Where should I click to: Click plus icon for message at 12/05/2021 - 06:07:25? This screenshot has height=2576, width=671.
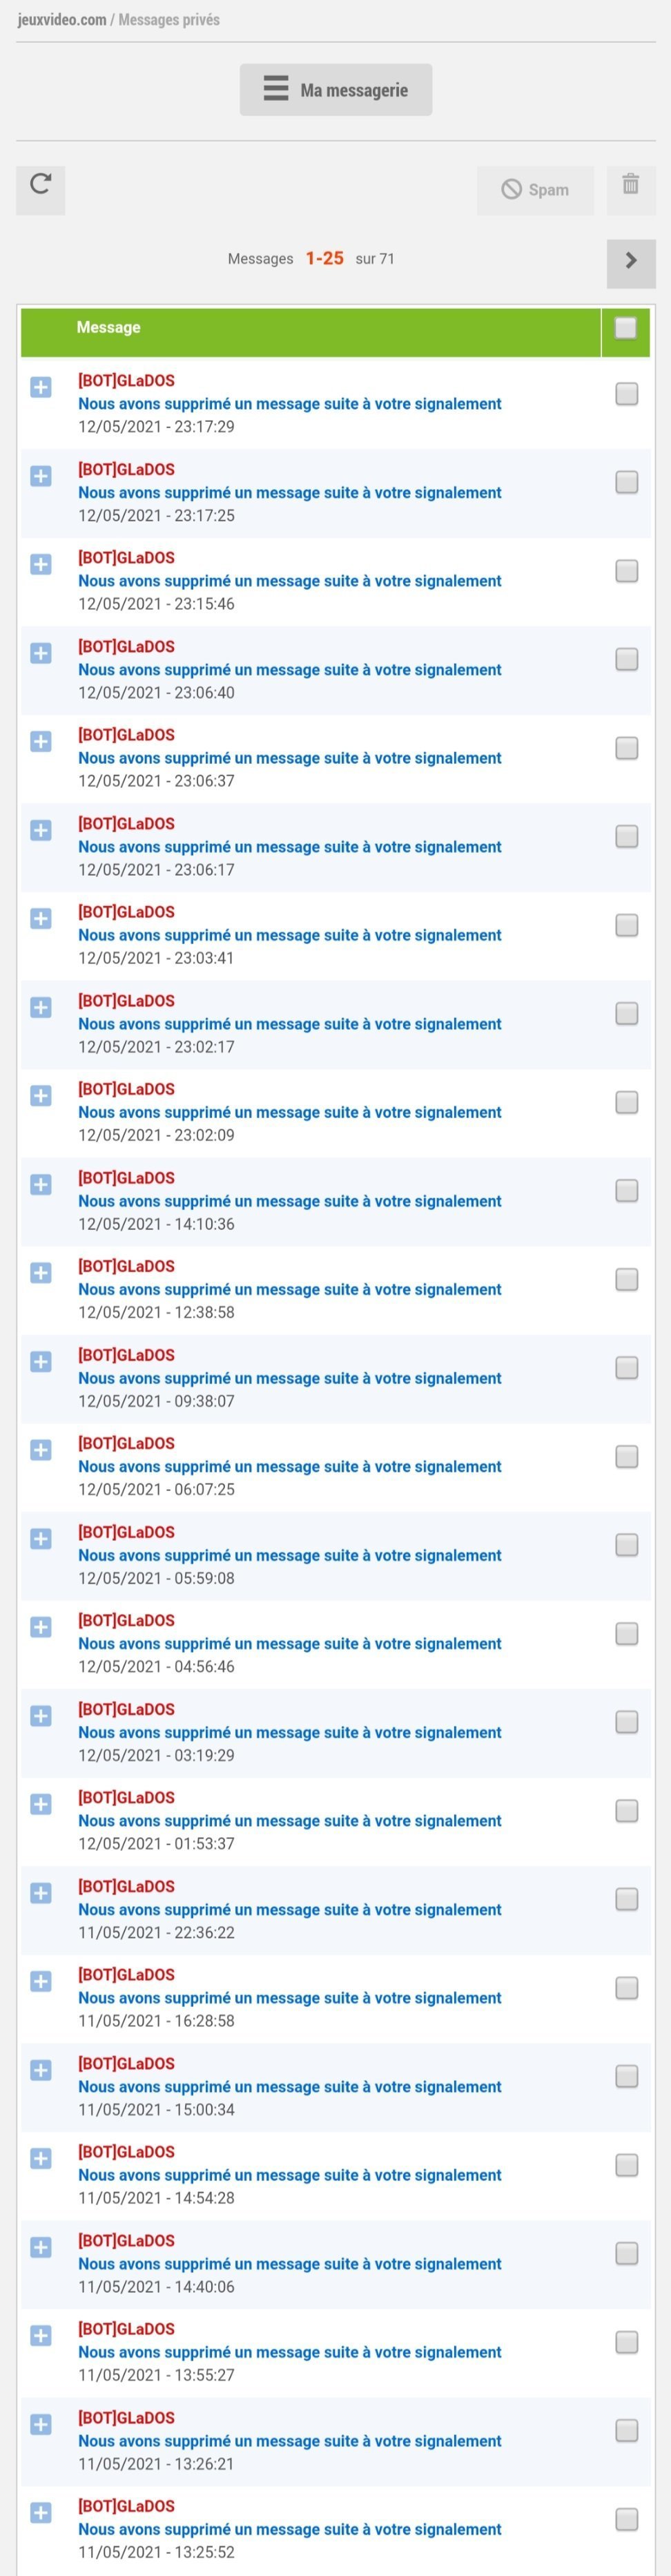41,1449
